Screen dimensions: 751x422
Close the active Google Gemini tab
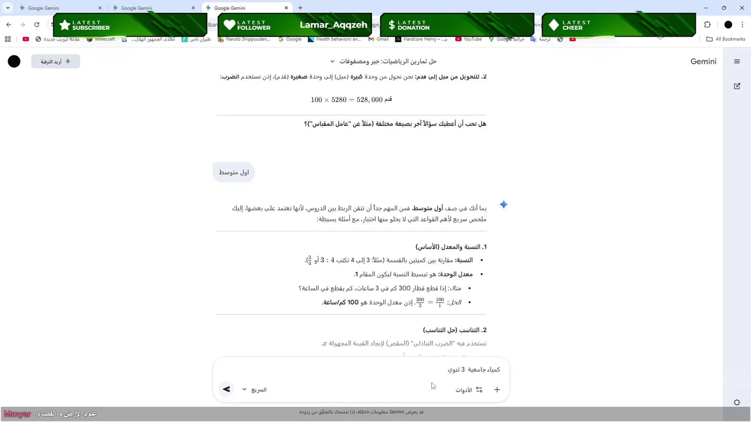point(286,8)
